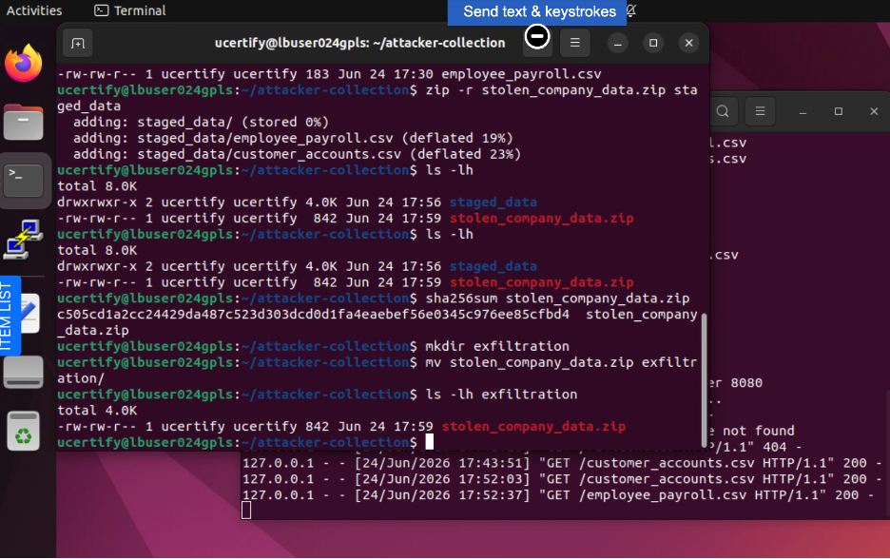The image size is (890, 559).
Task: Open Firefox from the dock
Action: point(23,63)
